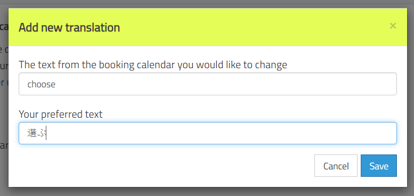Place cursor on the word "choose"
This screenshot has width=414, height=196.
(42, 84)
